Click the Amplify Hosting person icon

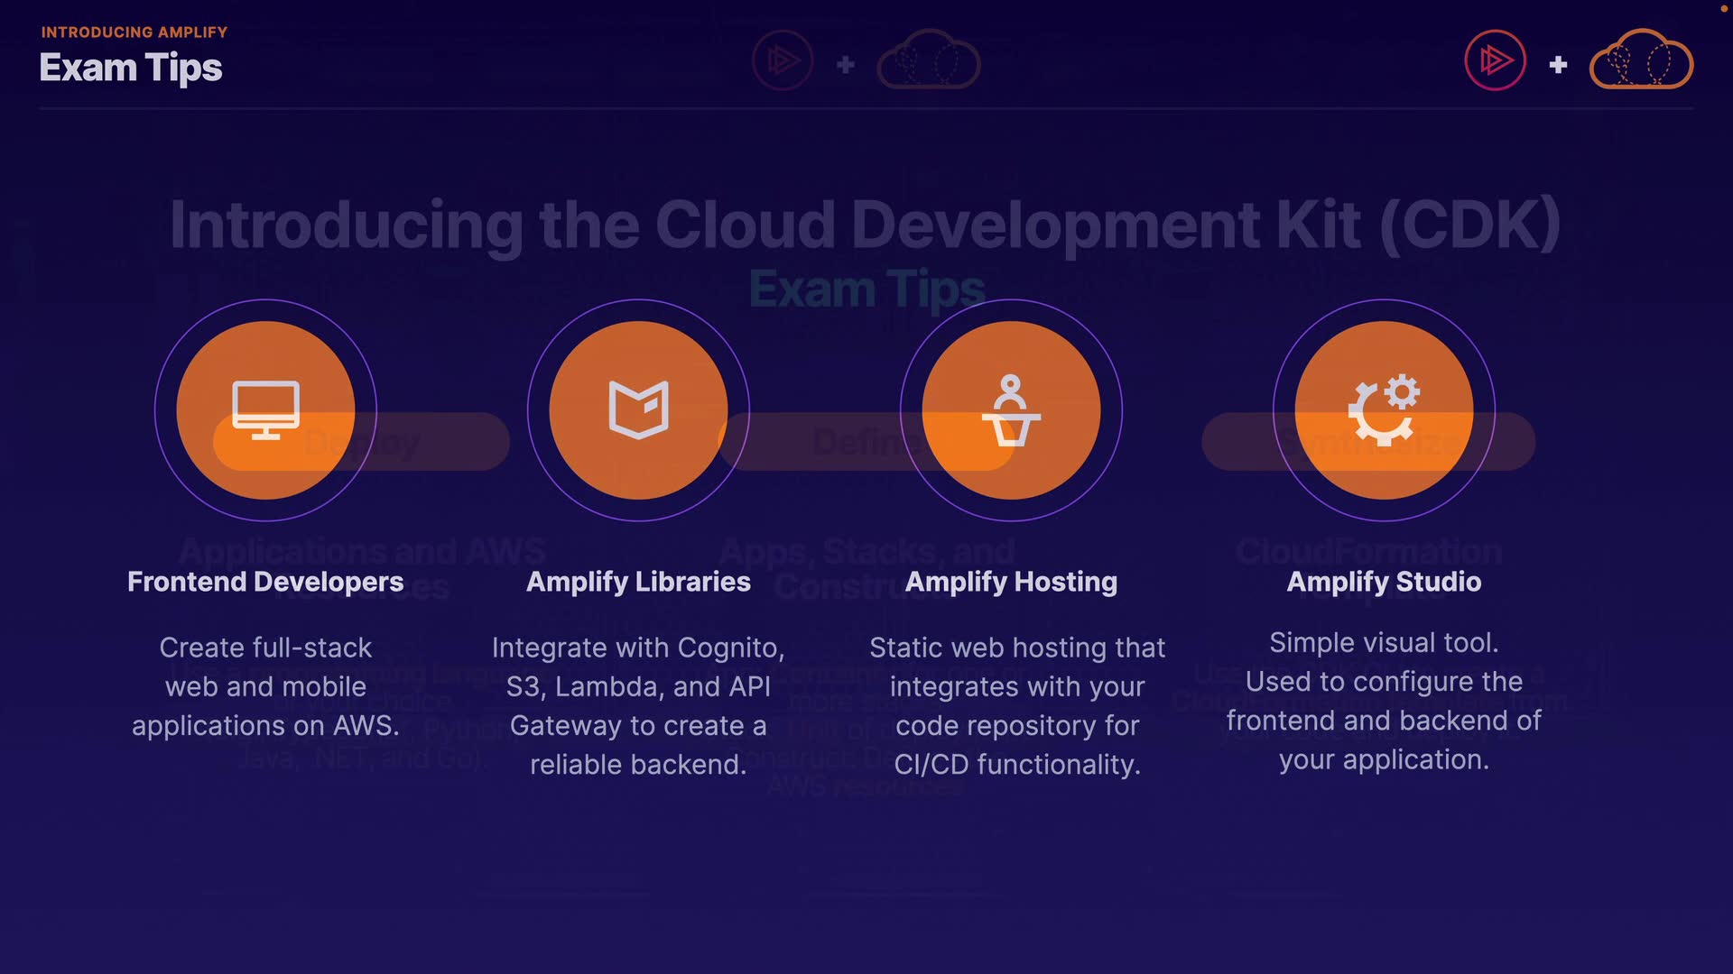1011,409
